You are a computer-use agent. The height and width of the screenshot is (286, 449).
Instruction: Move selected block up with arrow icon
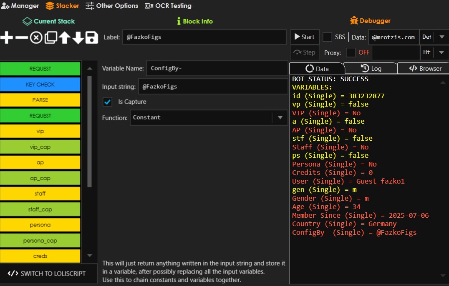(x=64, y=37)
